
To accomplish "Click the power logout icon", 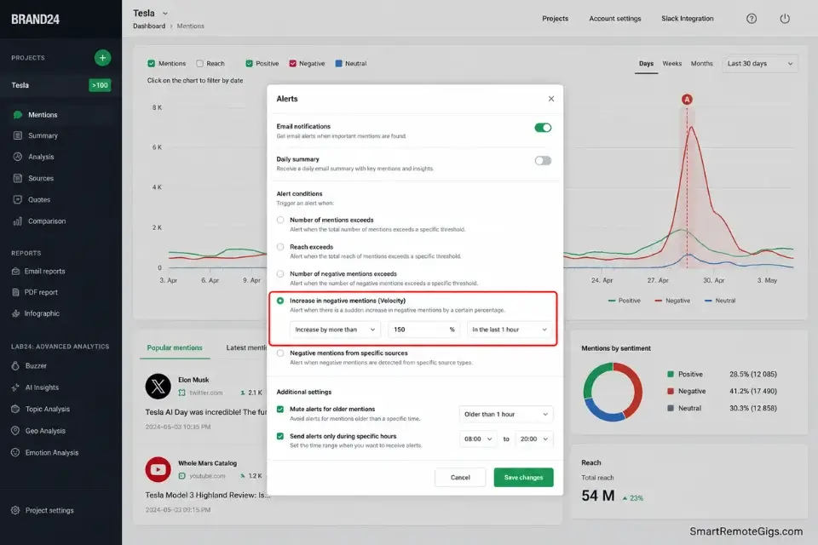I will [785, 19].
